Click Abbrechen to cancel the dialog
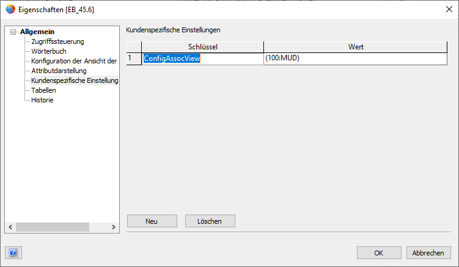The image size is (459, 267). point(428,252)
